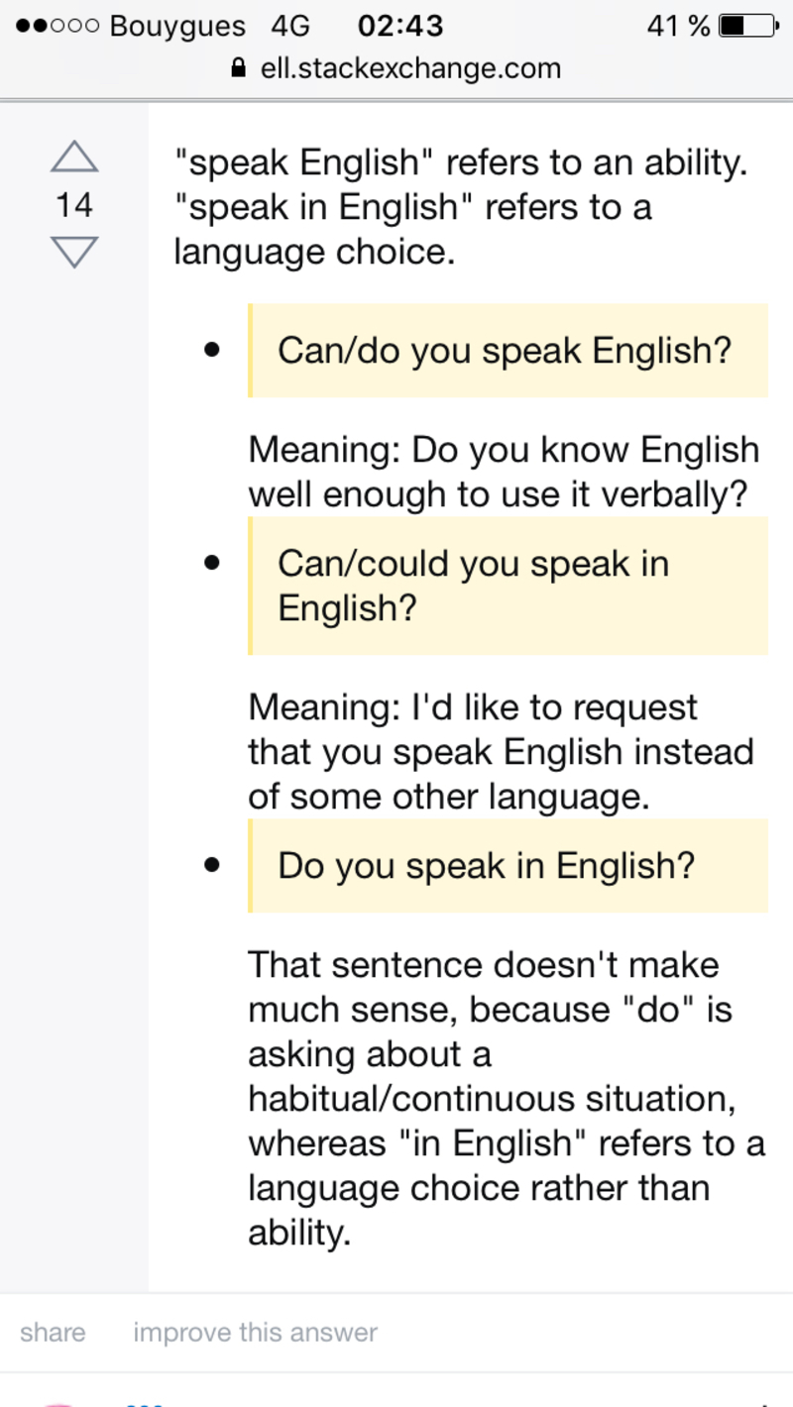Upvote the answer with the up arrow
The width and height of the screenshot is (793, 1407).
click(x=74, y=157)
